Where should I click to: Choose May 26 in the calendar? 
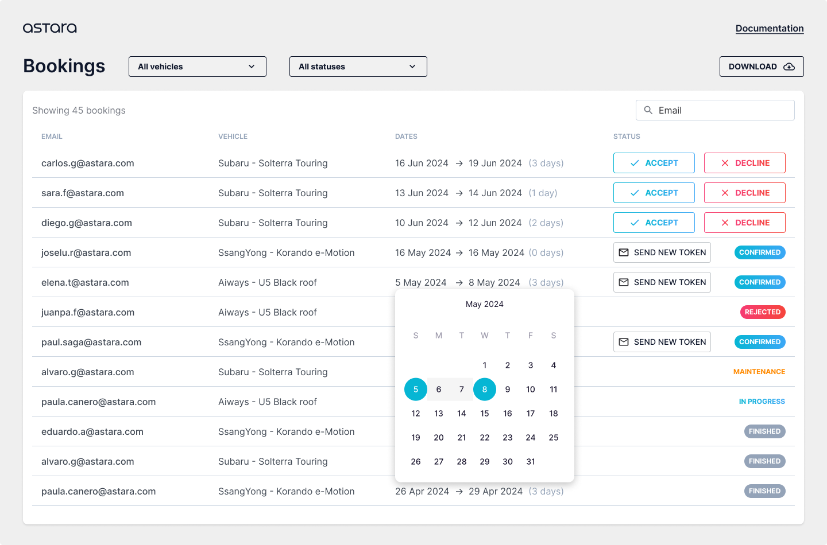point(416,461)
